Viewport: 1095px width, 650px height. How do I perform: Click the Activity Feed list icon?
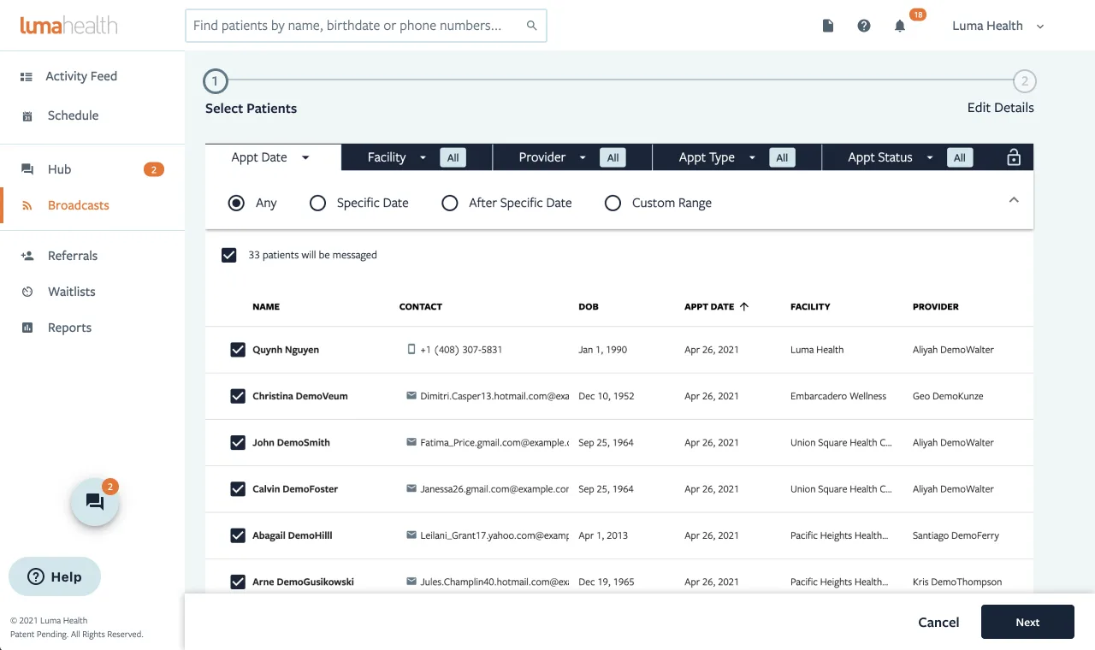pyautogui.click(x=27, y=76)
